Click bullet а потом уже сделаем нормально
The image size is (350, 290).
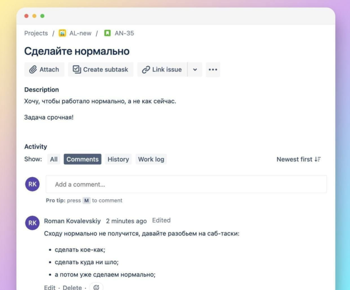pos(105,275)
